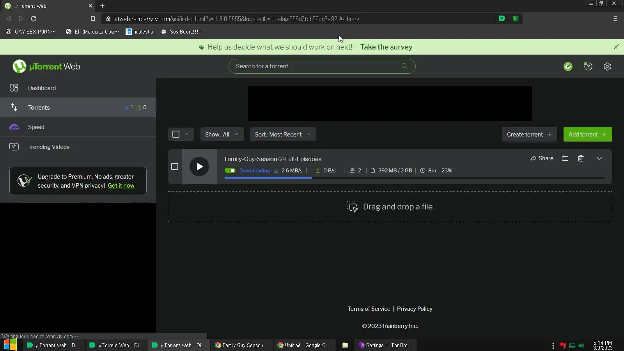Click the torrent download progress bar
Screen dimensions: 624x351
[x=415, y=178]
